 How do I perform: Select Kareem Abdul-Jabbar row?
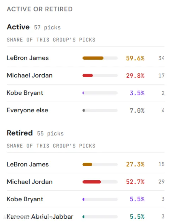(86, 217)
